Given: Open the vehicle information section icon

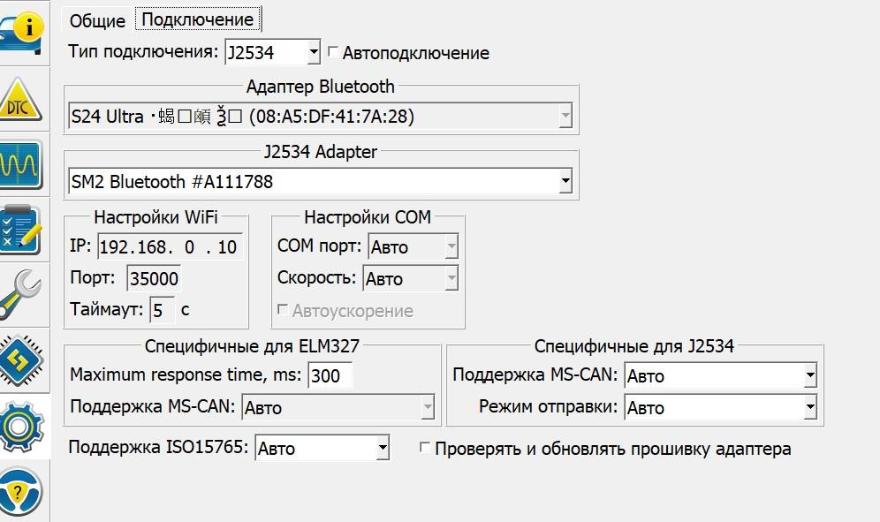Looking at the screenshot, I should (x=23, y=31).
